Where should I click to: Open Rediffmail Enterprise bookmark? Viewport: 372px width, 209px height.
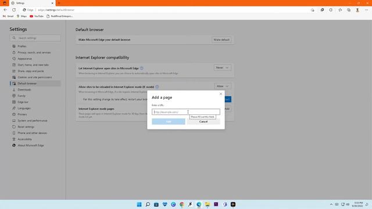coord(60,16)
